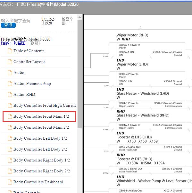
Task: Select Body Controller Front Main 1/2
Action: 41,116
